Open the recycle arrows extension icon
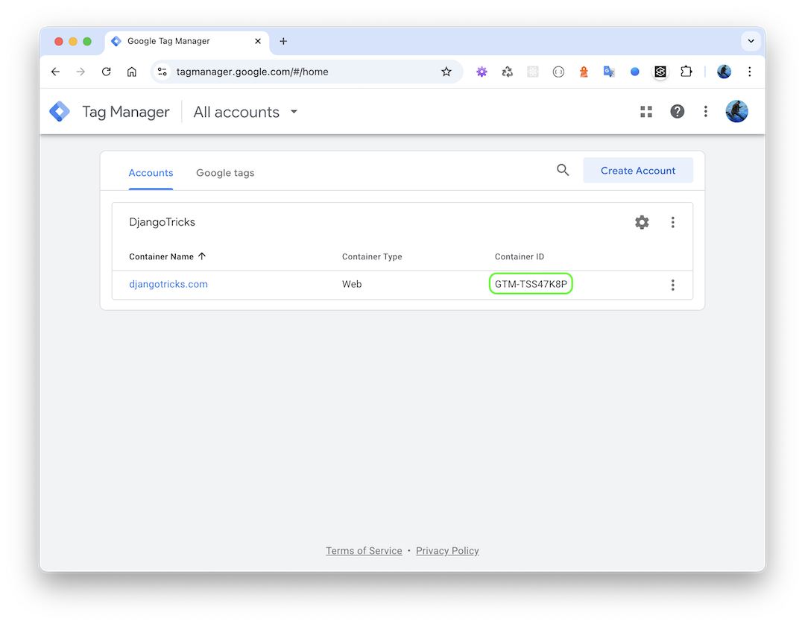This screenshot has width=805, height=624. click(508, 72)
